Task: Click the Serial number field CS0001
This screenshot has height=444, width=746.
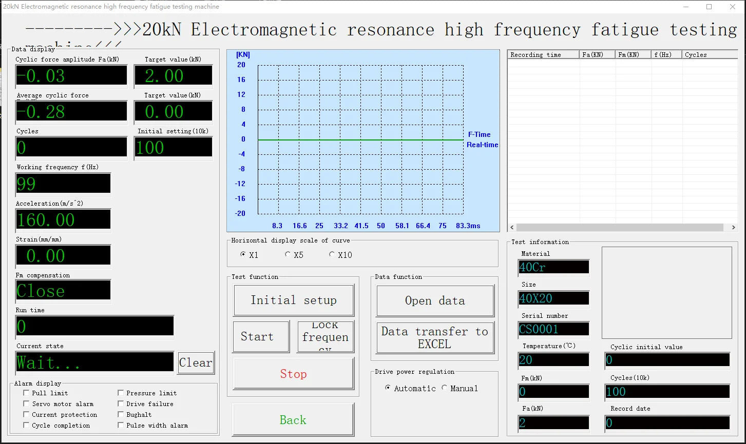Action: (x=553, y=329)
